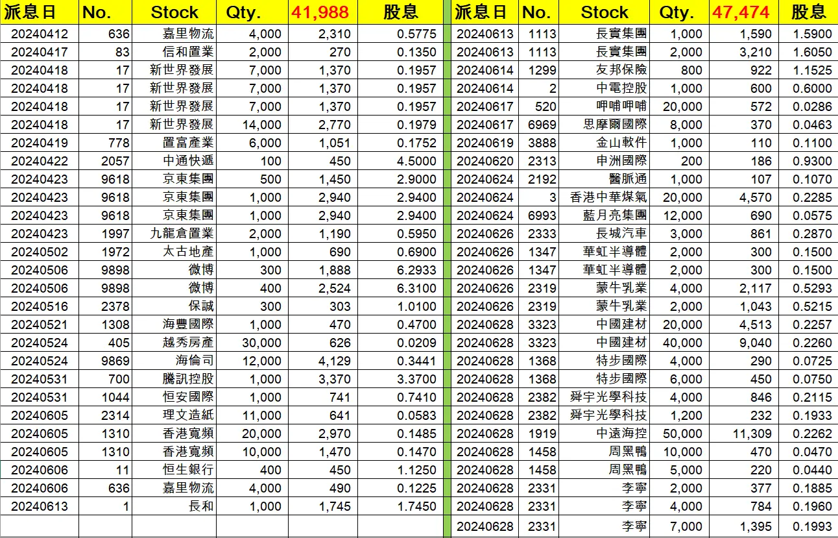Click the 恒生銀行 stock cell

coord(174,470)
